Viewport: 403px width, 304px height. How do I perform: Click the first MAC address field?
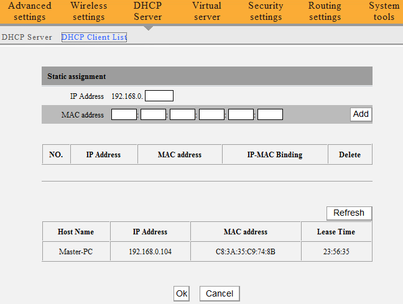124,114
